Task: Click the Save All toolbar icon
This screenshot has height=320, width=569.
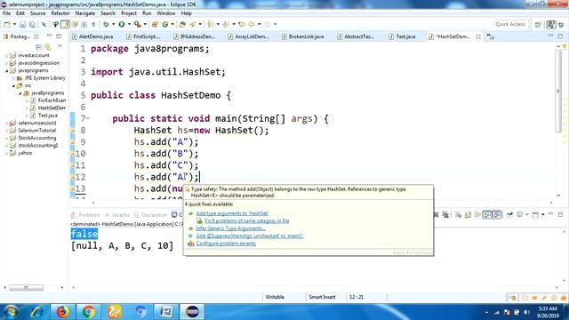Action: 32,24
